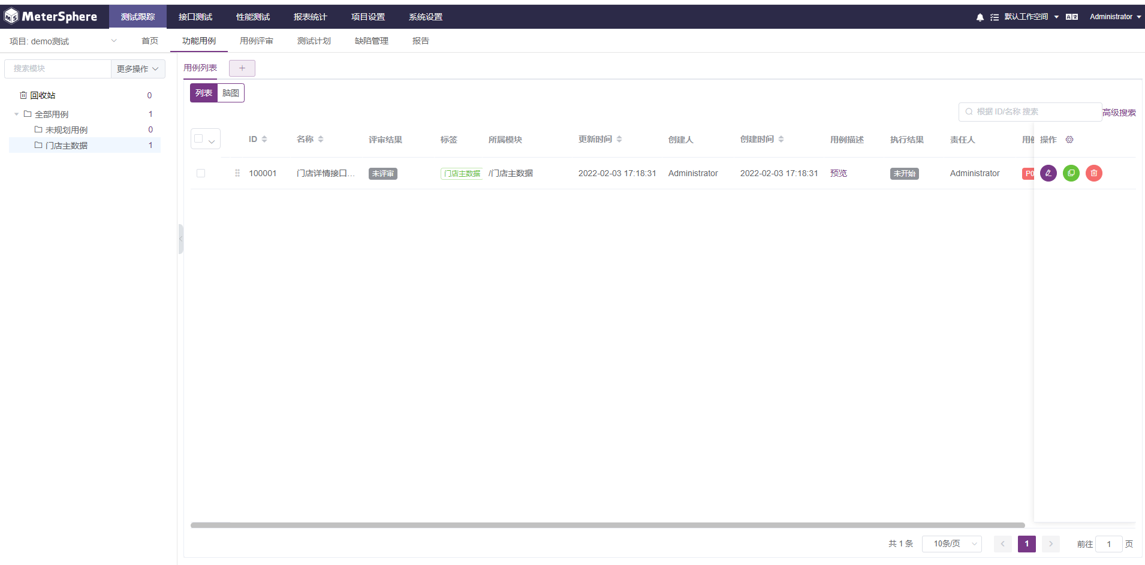Go to next page arrow

tap(1051, 544)
